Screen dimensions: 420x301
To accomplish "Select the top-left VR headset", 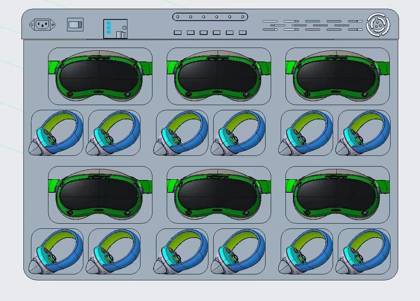I will (x=100, y=76).
